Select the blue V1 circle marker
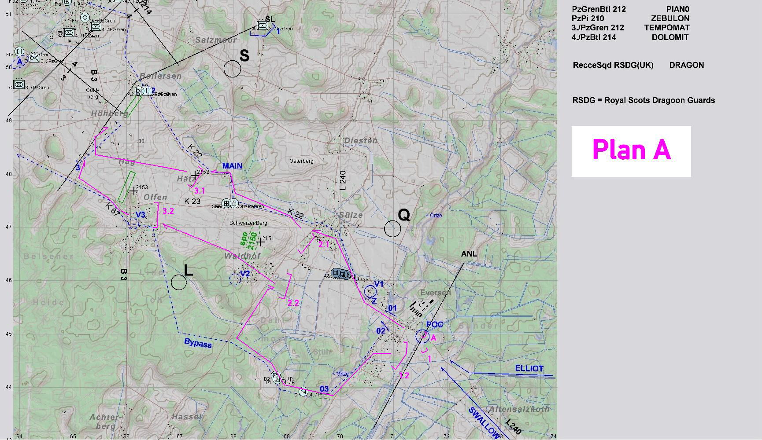Image resolution: width=762 pixels, height=440 pixels. [370, 291]
